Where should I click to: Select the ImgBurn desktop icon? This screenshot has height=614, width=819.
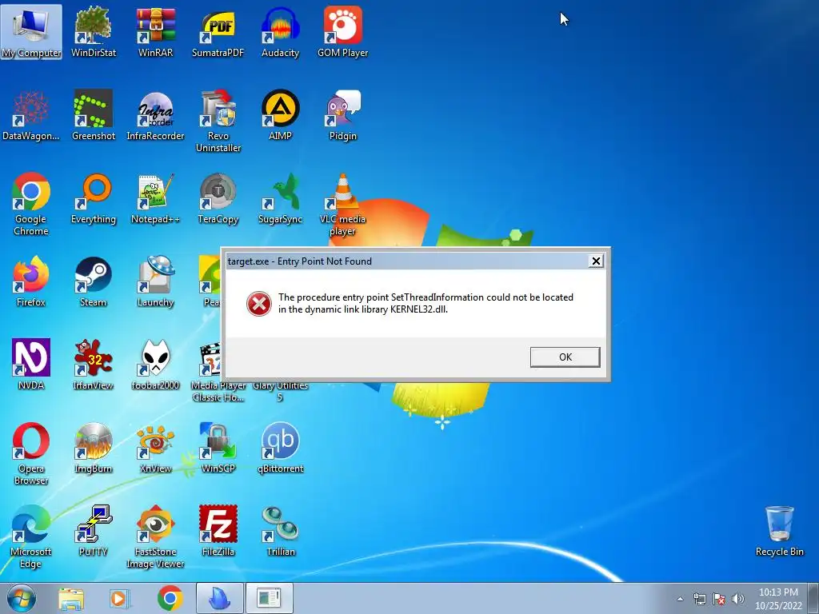pos(94,448)
